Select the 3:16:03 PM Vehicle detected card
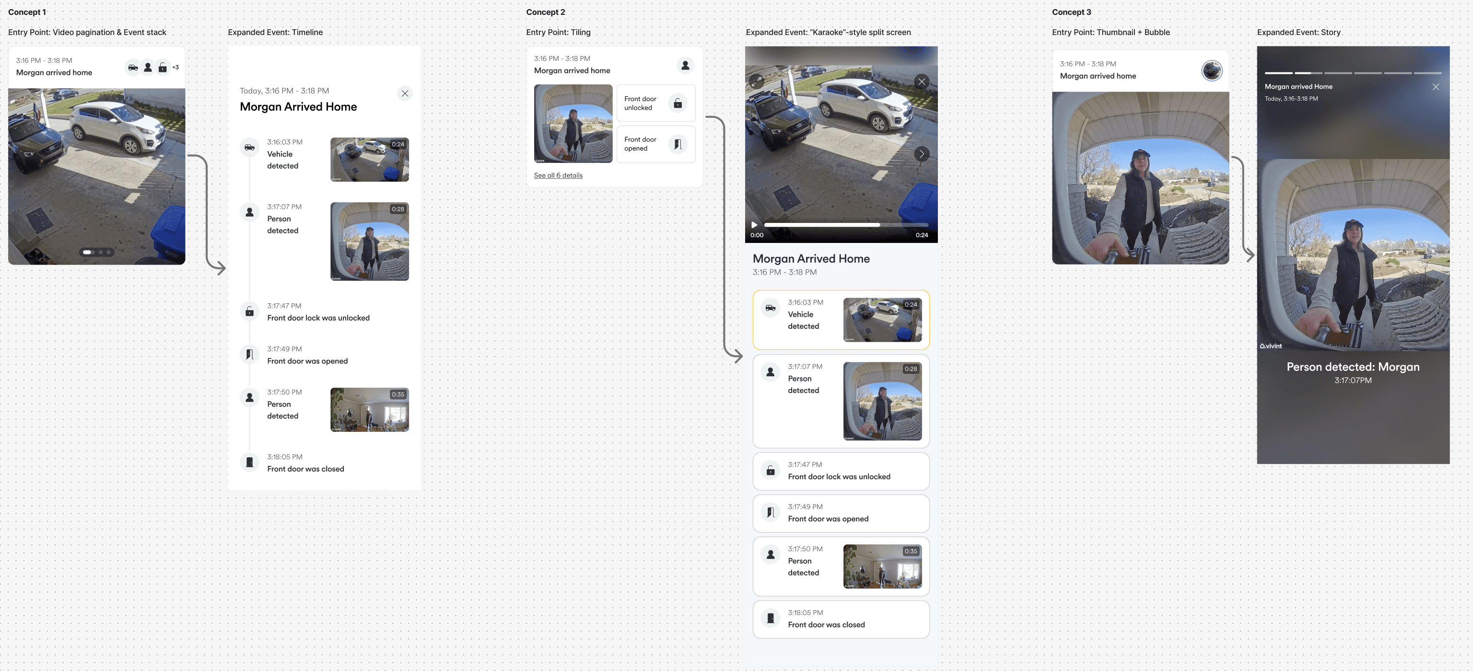1473x671 pixels. tap(841, 320)
